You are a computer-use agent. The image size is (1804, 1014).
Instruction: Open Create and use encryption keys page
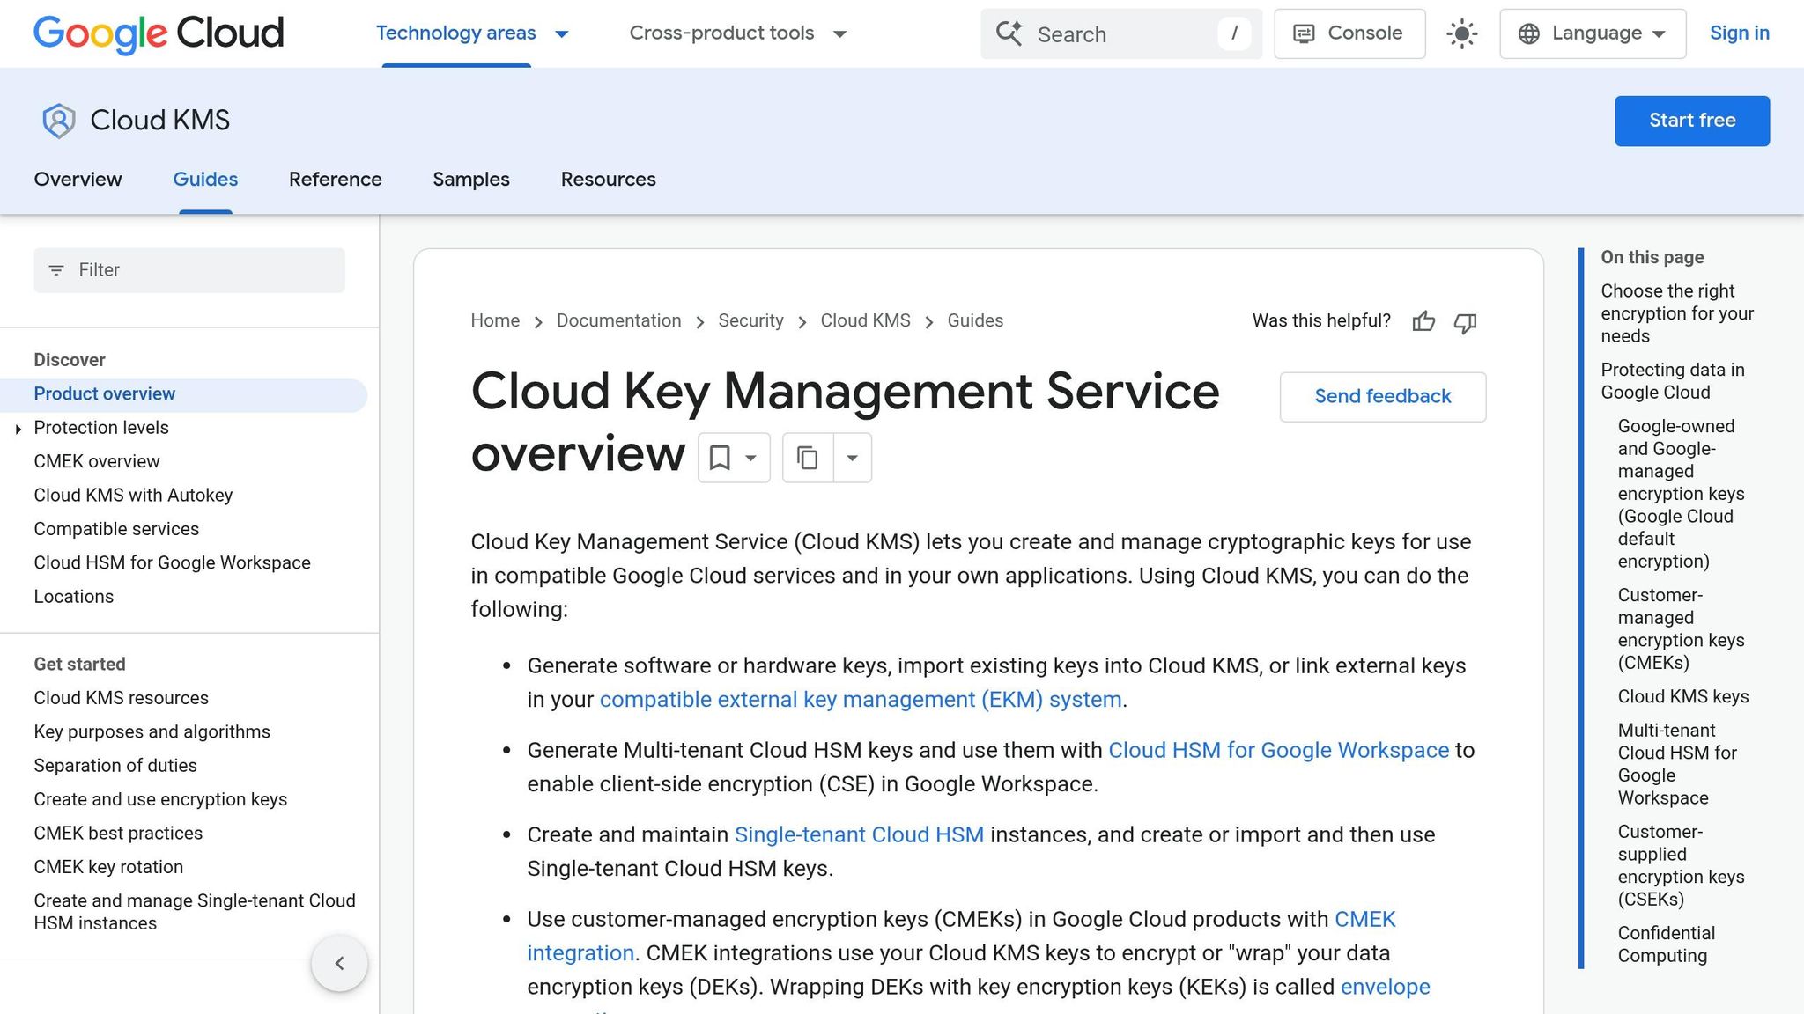tap(160, 799)
